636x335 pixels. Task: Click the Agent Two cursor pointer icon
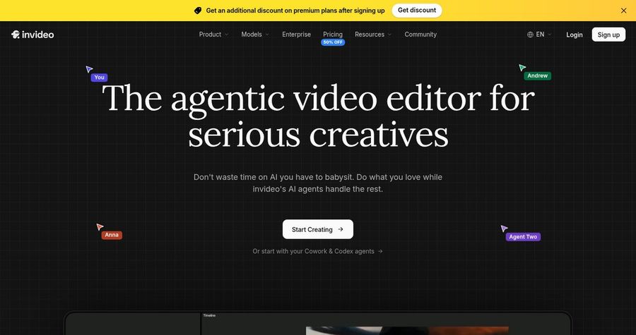coord(504,229)
